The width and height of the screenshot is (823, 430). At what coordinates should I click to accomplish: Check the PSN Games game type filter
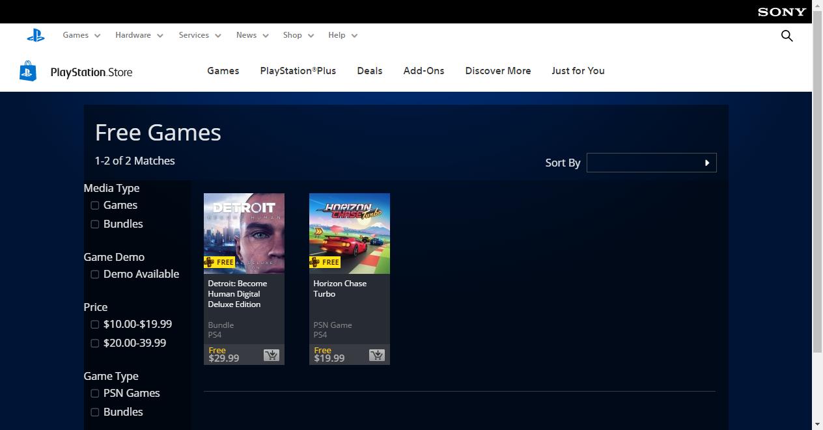click(95, 394)
